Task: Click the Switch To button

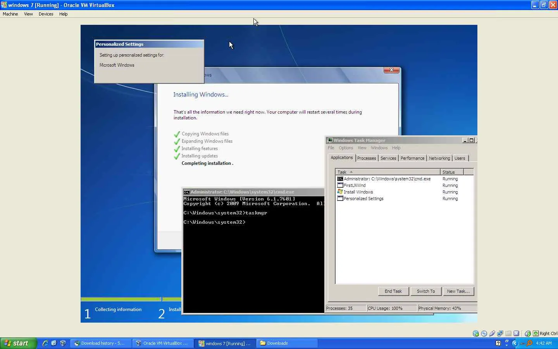Action: 426,291
